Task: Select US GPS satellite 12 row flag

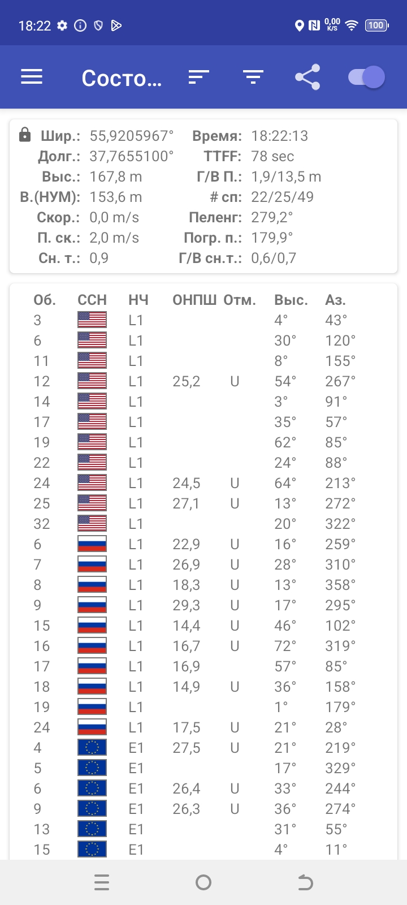Action: [92, 381]
